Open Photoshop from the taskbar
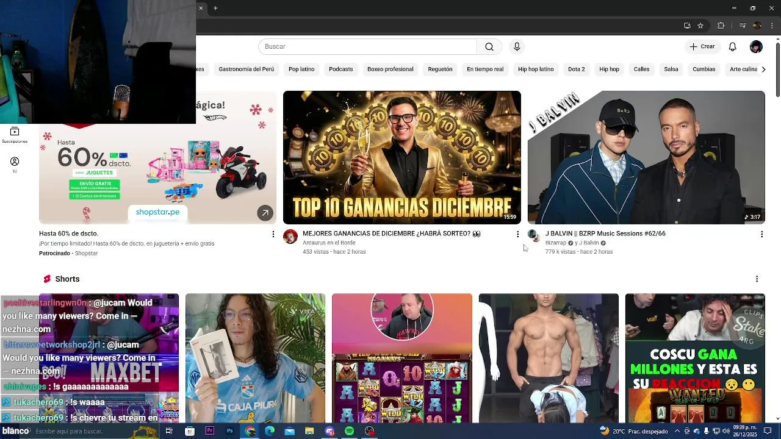The width and height of the screenshot is (781, 439). (229, 431)
